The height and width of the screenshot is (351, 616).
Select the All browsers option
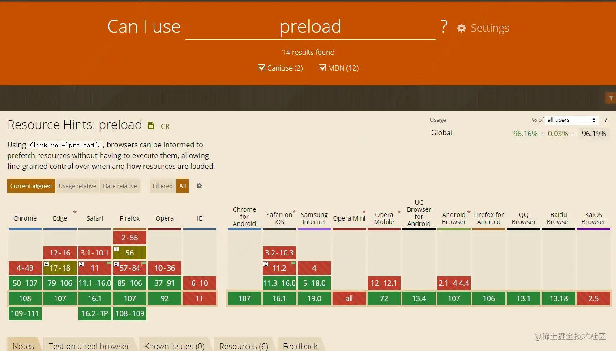[x=183, y=186]
